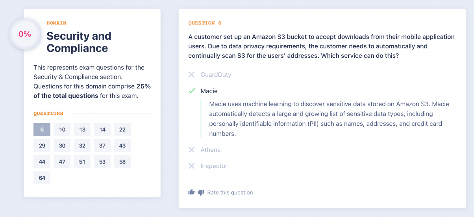Open question 58 in the grid

[x=122, y=162]
